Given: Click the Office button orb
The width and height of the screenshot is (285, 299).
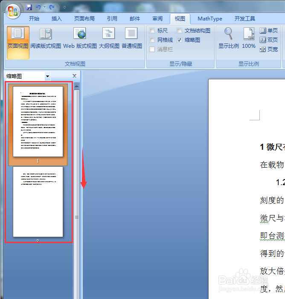Looking at the screenshot, I should click(x=13, y=11).
